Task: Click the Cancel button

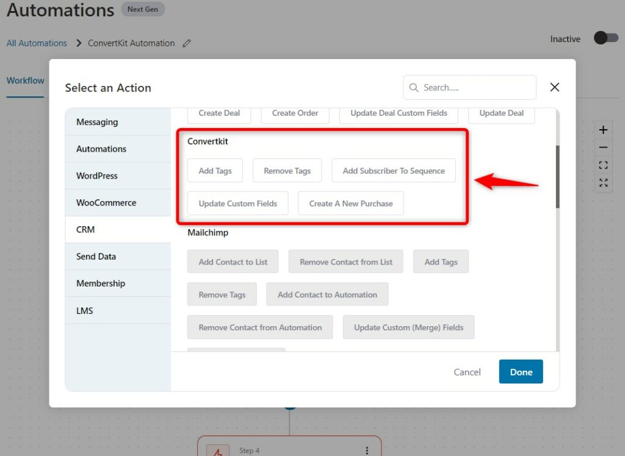Action: coord(467,372)
